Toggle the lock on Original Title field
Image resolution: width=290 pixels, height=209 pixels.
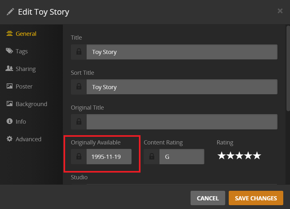pyautogui.click(x=79, y=122)
